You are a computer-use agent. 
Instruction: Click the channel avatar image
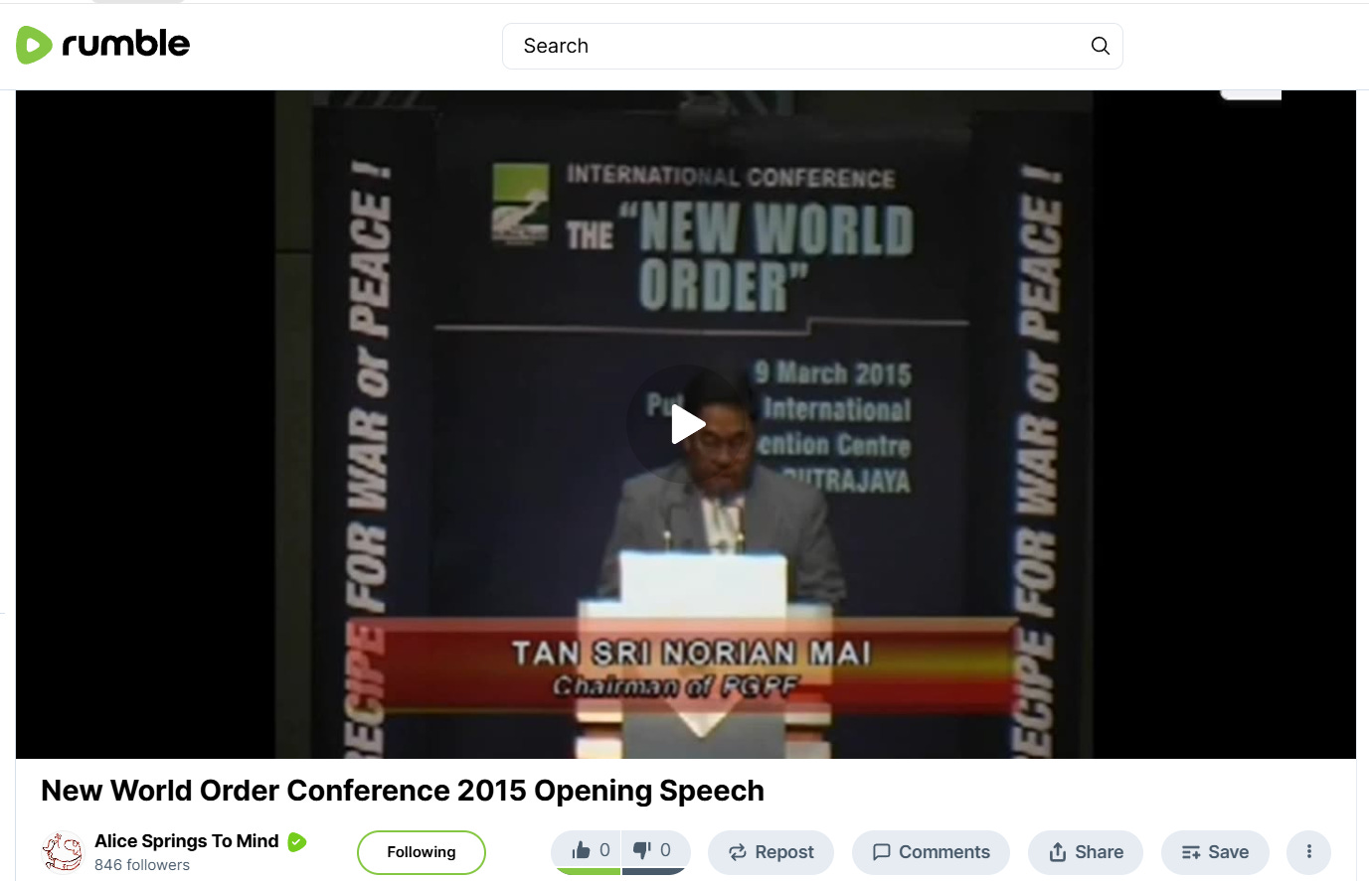[x=62, y=852]
